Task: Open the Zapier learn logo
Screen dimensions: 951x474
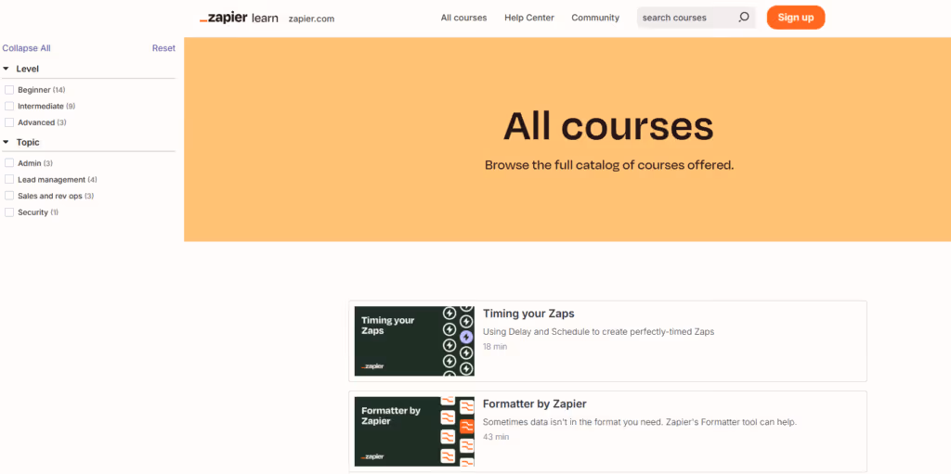Action: pyautogui.click(x=239, y=18)
